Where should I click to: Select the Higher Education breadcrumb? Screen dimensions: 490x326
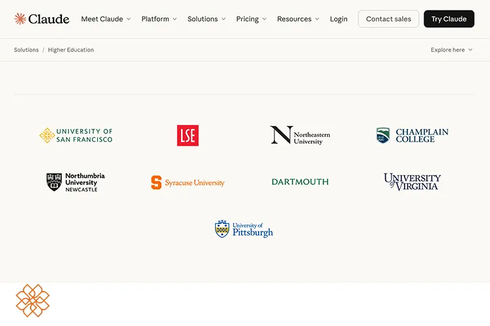[x=70, y=50]
